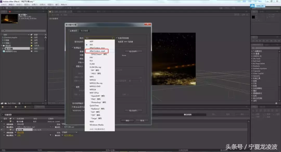Click new composition icon in project panel
Image resolution: width=281 pixels, height=152 pixels.
coord(9,103)
